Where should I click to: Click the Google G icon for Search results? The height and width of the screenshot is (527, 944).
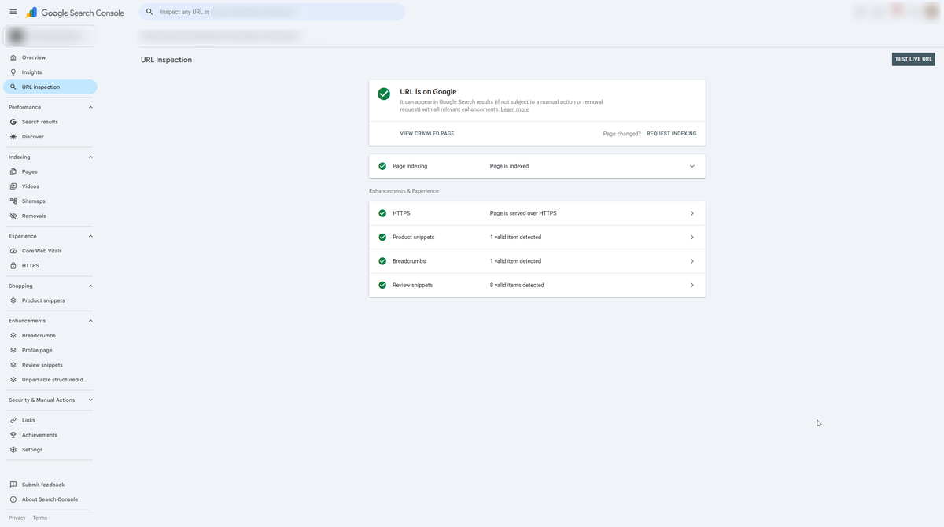13,122
